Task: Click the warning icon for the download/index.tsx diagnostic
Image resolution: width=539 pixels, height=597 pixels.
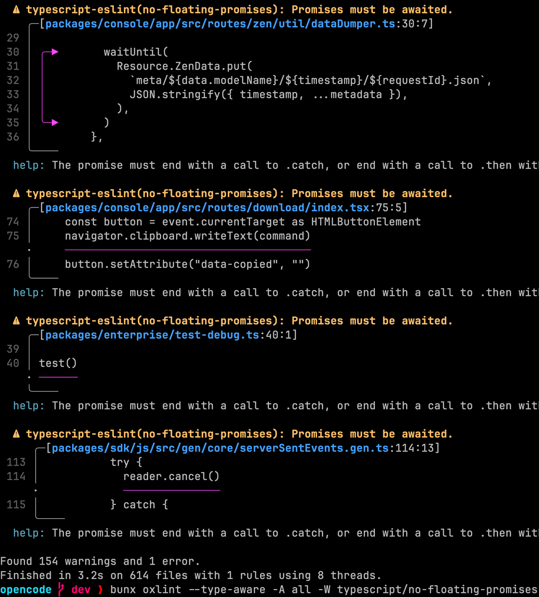Action: coord(17,194)
